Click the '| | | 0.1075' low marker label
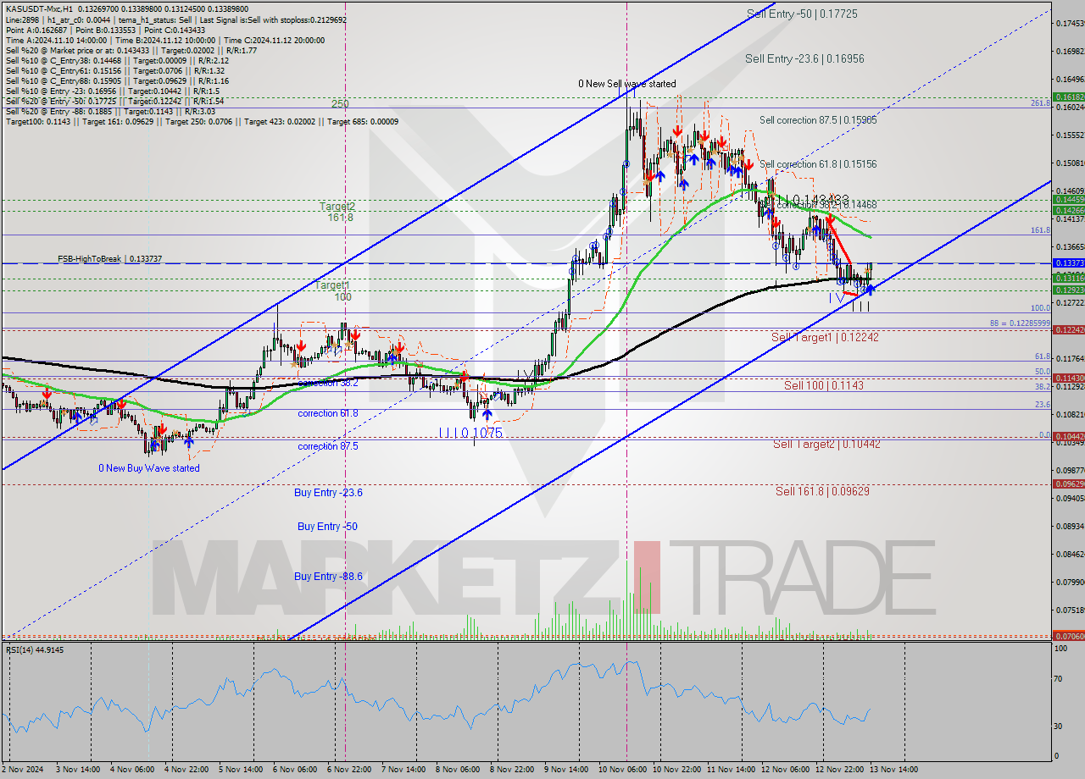 (470, 433)
